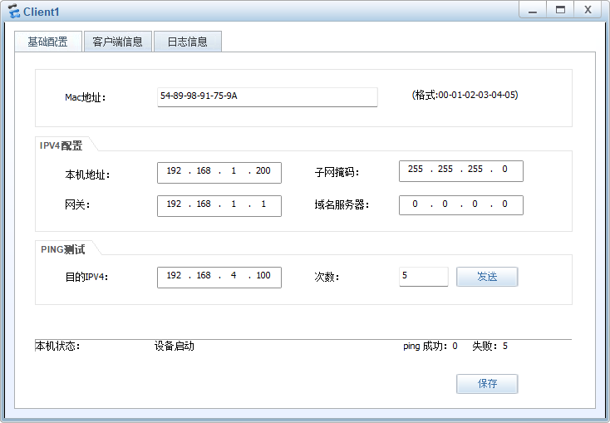
Task: Click the 目的IPV4 address field
Action: click(x=219, y=277)
